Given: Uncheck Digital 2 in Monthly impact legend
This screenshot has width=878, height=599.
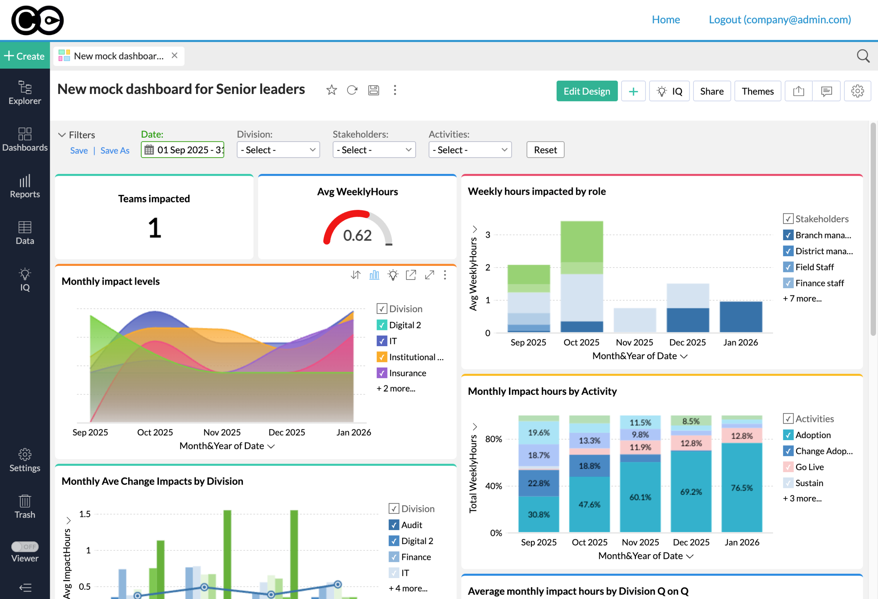Looking at the screenshot, I should [382, 325].
